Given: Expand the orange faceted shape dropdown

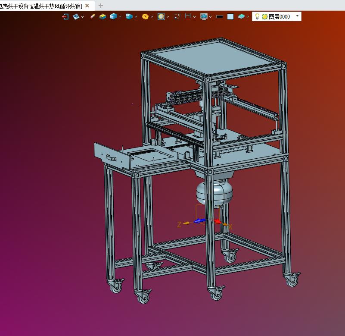Looking at the screenshot, I should [152, 17].
